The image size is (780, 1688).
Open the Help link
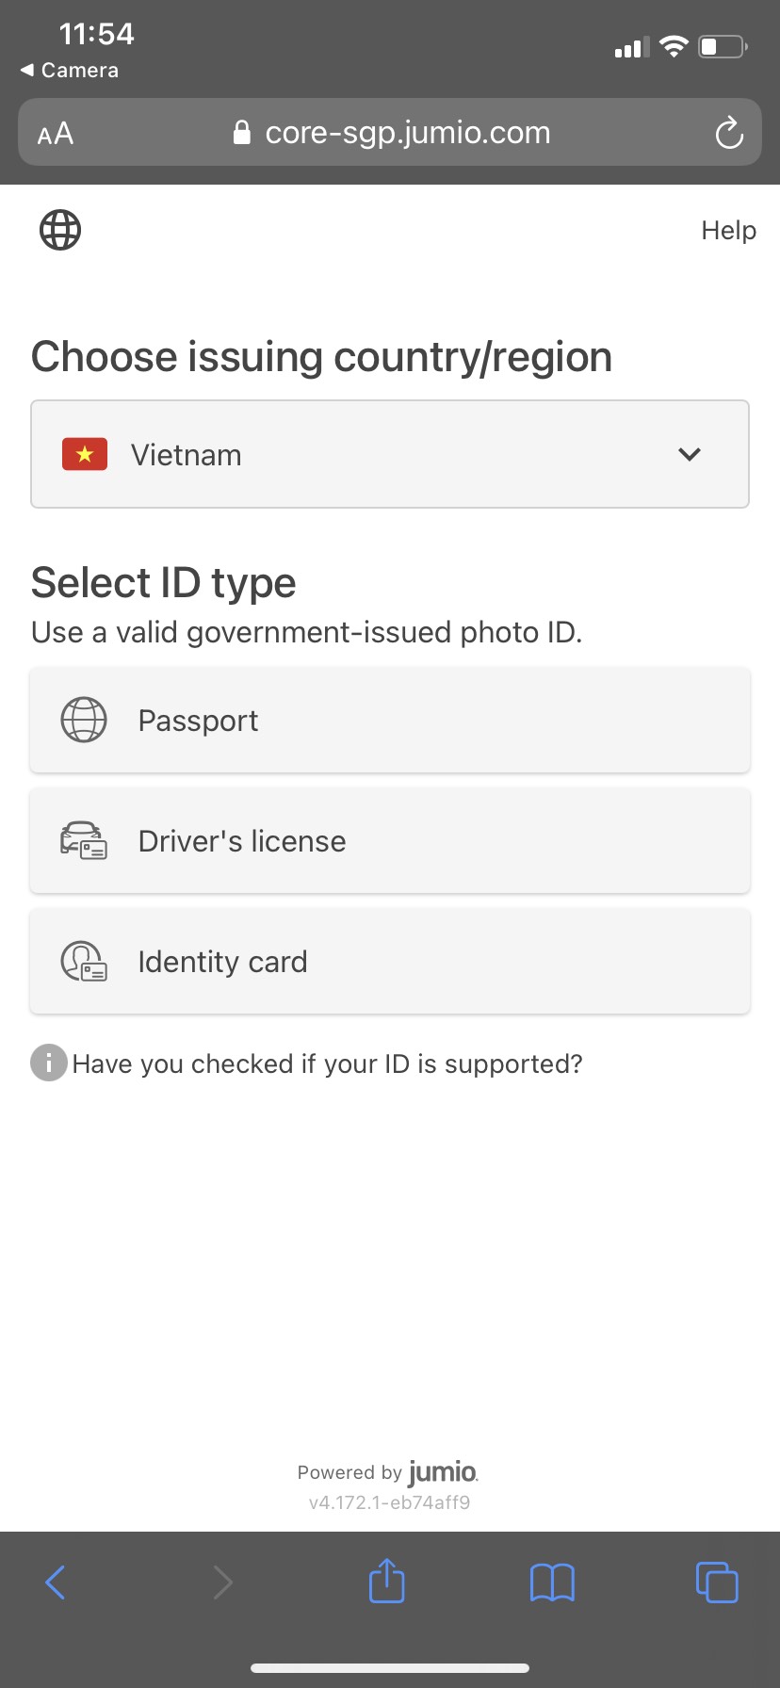click(x=728, y=231)
